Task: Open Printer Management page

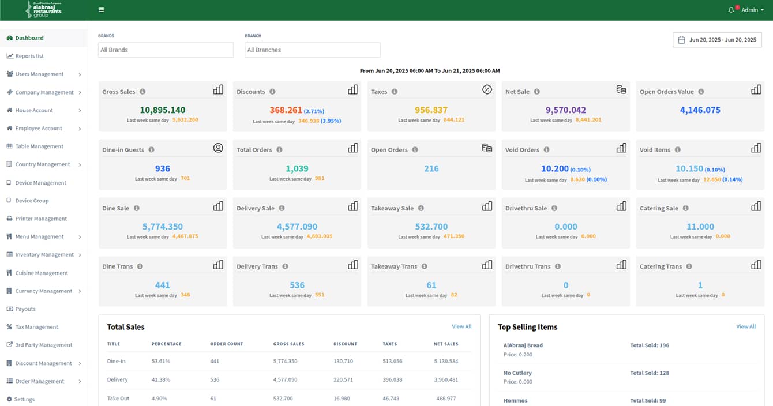Action: click(43, 219)
